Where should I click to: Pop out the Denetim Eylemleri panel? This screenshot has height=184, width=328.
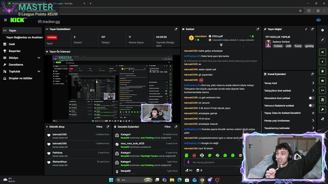click(x=176, y=127)
